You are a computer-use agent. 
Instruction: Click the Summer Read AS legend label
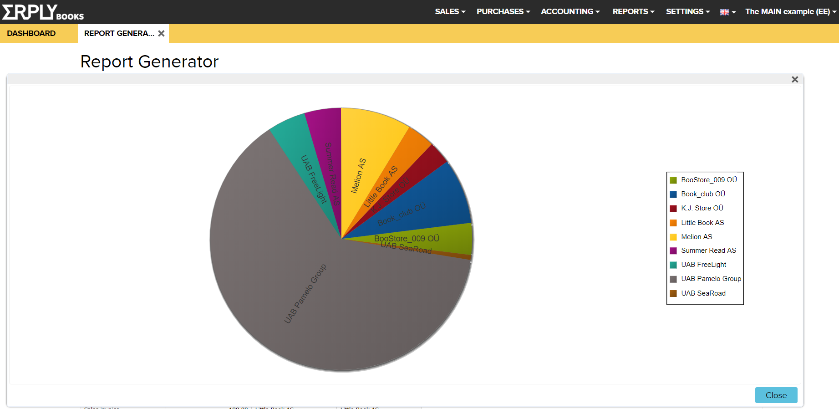[708, 251]
